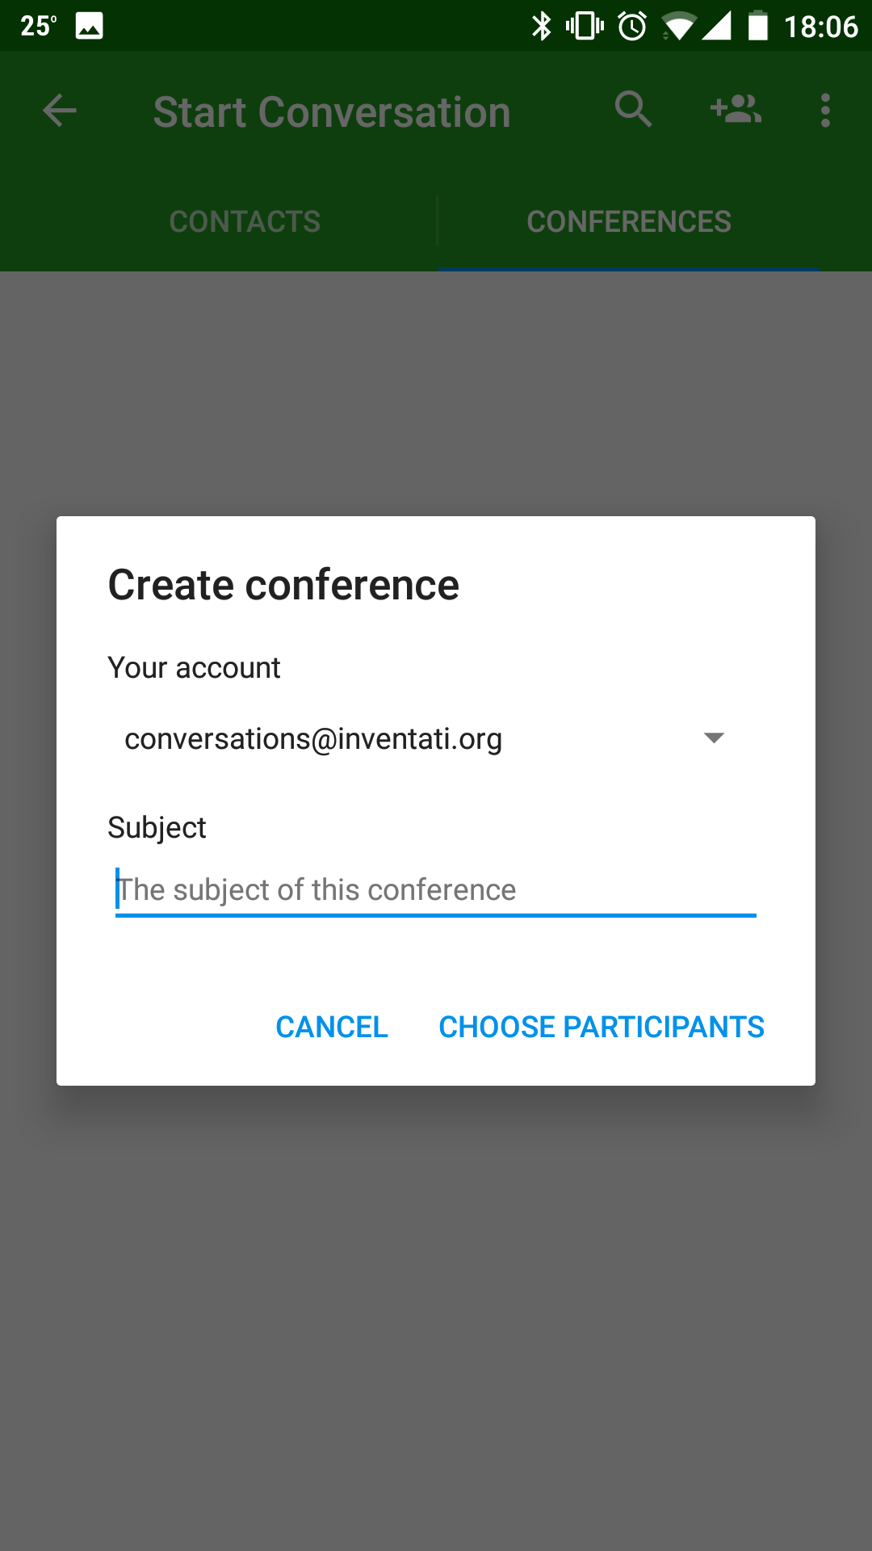Tap the Wi-Fi signal status icon
872x1551 pixels.
(677, 27)
